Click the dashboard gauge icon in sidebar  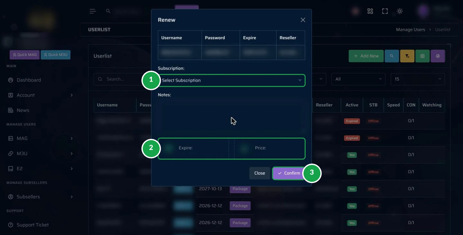(11, 80)
